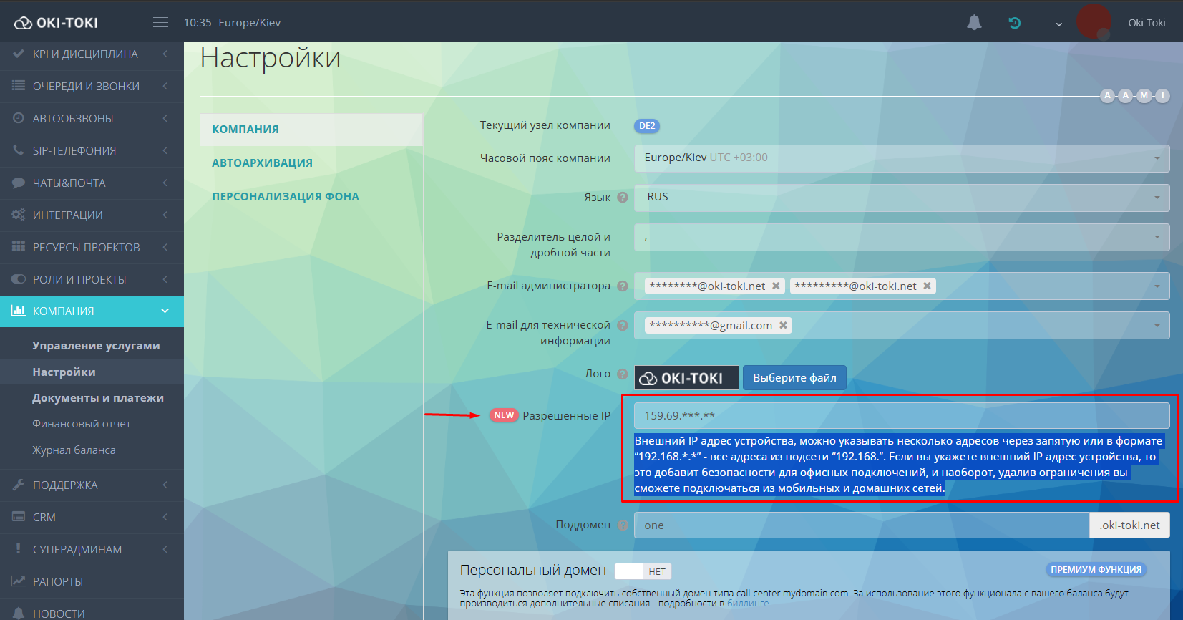Click the first A circle marker

point(1108,95)
